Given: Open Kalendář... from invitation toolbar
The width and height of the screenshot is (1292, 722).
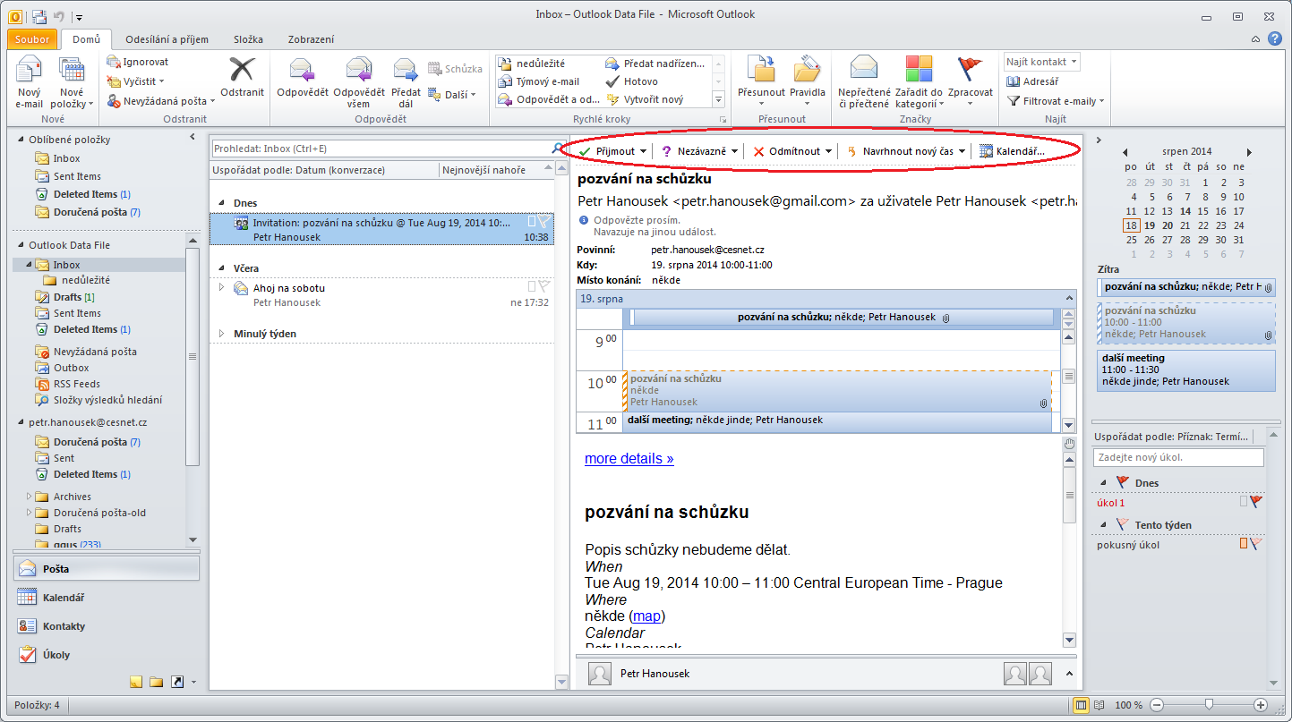Looking at the screenshot, I should click(x=1012, y=151).
